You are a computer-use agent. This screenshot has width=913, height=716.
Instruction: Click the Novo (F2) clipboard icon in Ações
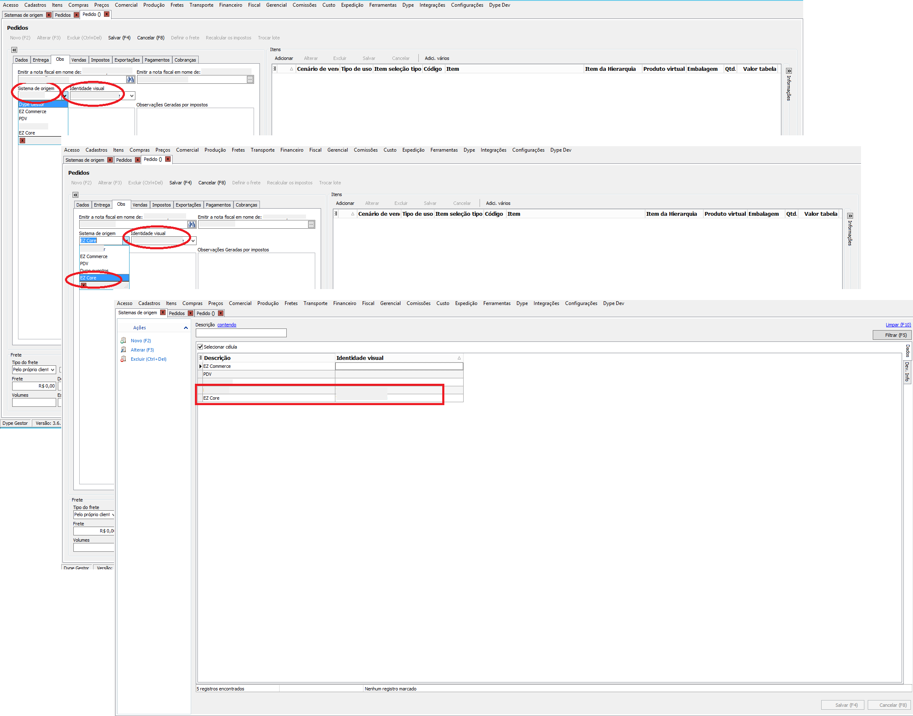[x=123, y=340]
